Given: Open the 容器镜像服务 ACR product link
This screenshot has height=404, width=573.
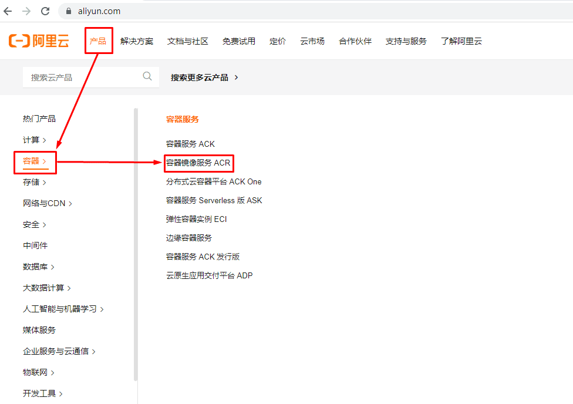Looking at the screenshot, I should click(x=198, y=163).
